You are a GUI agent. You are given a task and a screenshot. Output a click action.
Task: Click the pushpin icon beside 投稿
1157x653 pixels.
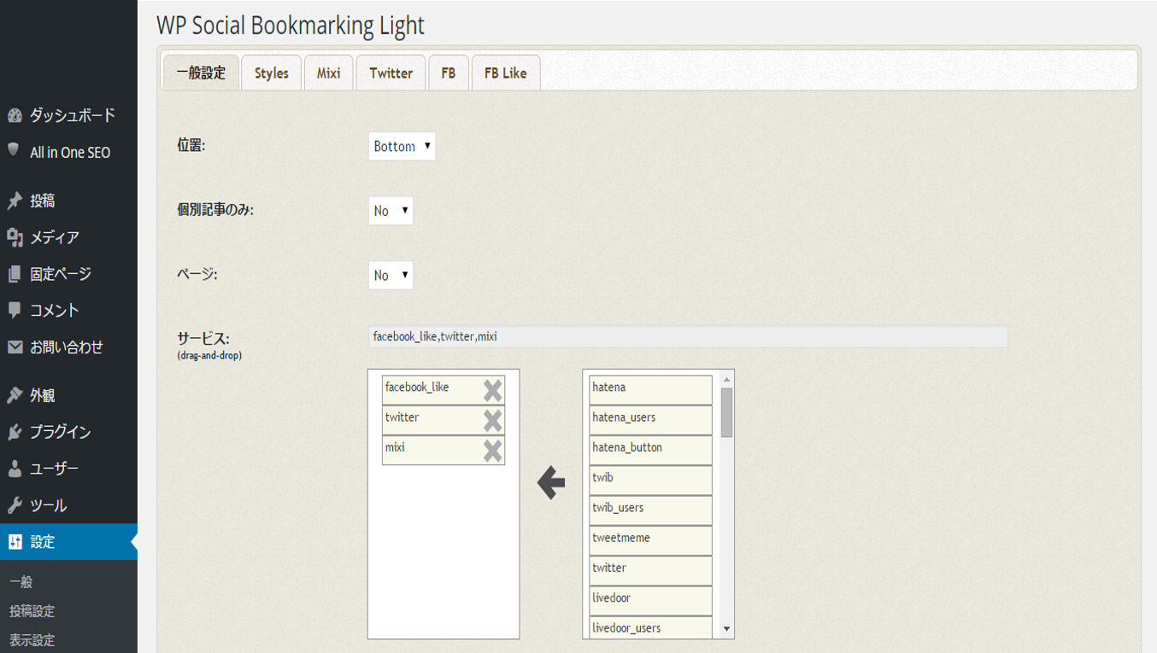pyautogui.click(x=15, y=201)
